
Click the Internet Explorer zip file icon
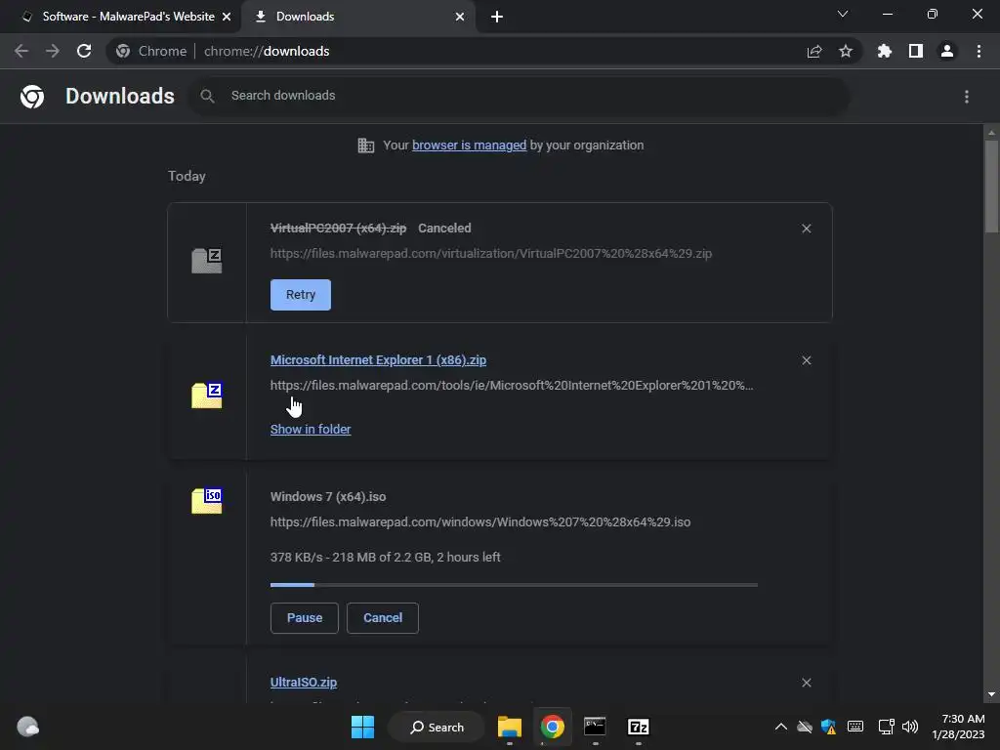[207, 396]
